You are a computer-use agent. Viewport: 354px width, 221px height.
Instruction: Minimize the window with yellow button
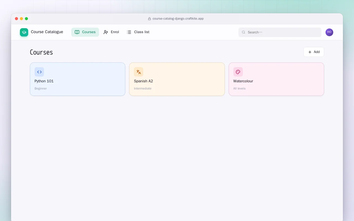pos(22,19)
